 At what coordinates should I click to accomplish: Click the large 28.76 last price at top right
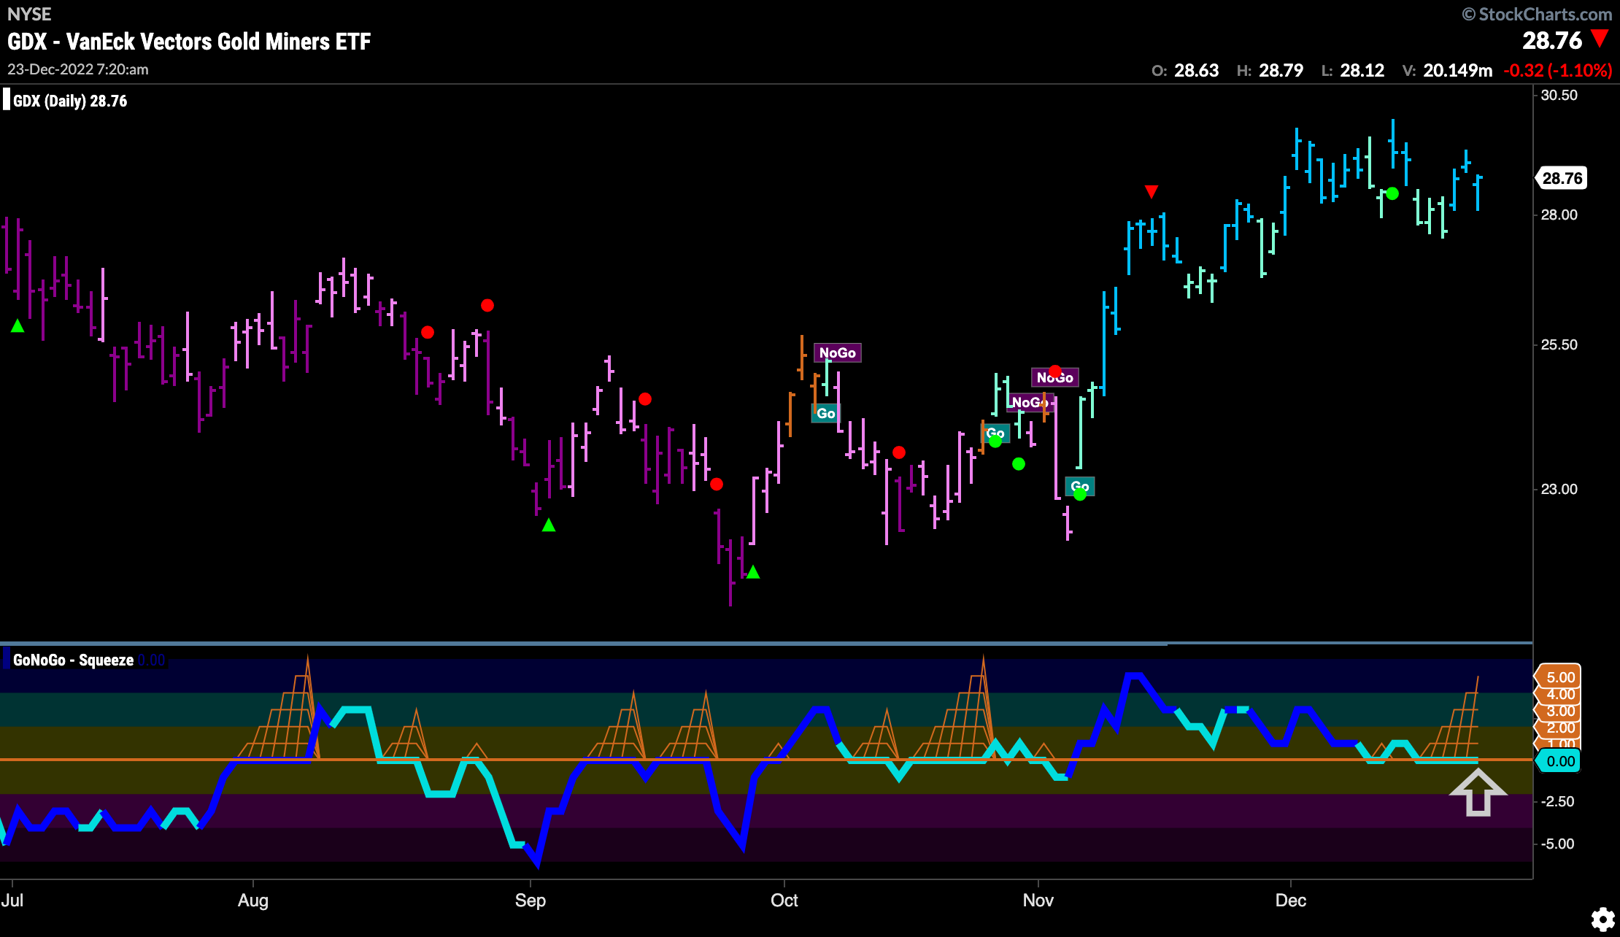[x=1552, y=40]
